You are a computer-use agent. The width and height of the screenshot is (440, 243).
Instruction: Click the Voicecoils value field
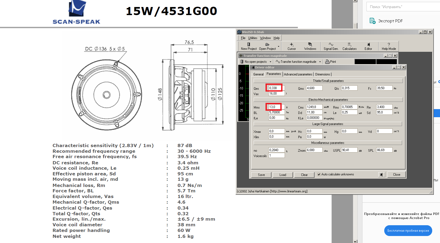click(x=277, y=155)
